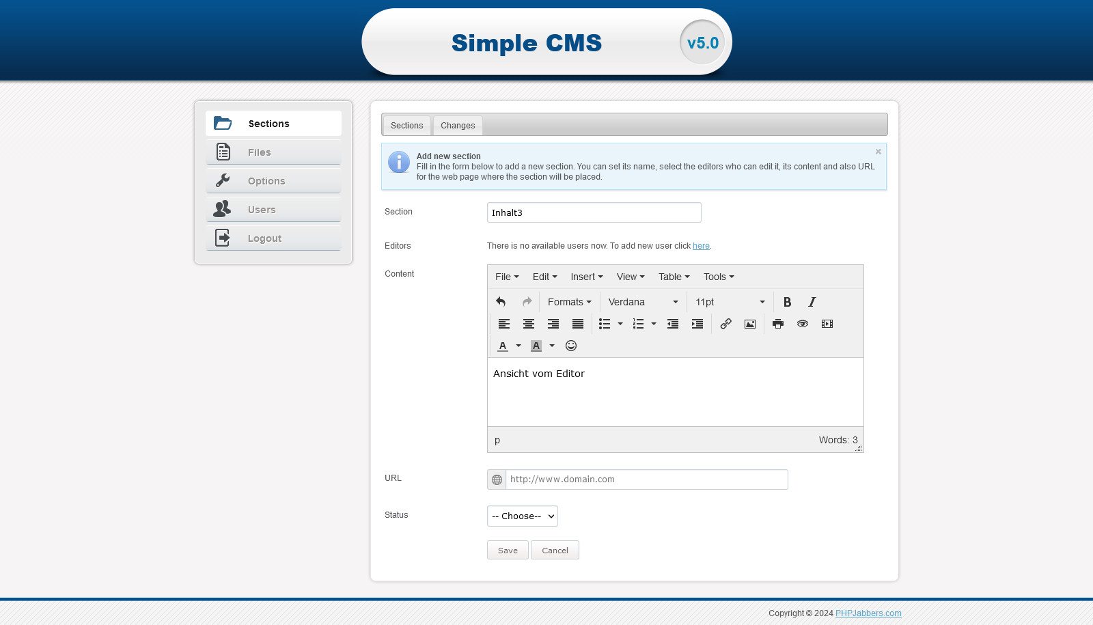Apply the background highlight color

[x=536, y=346]
